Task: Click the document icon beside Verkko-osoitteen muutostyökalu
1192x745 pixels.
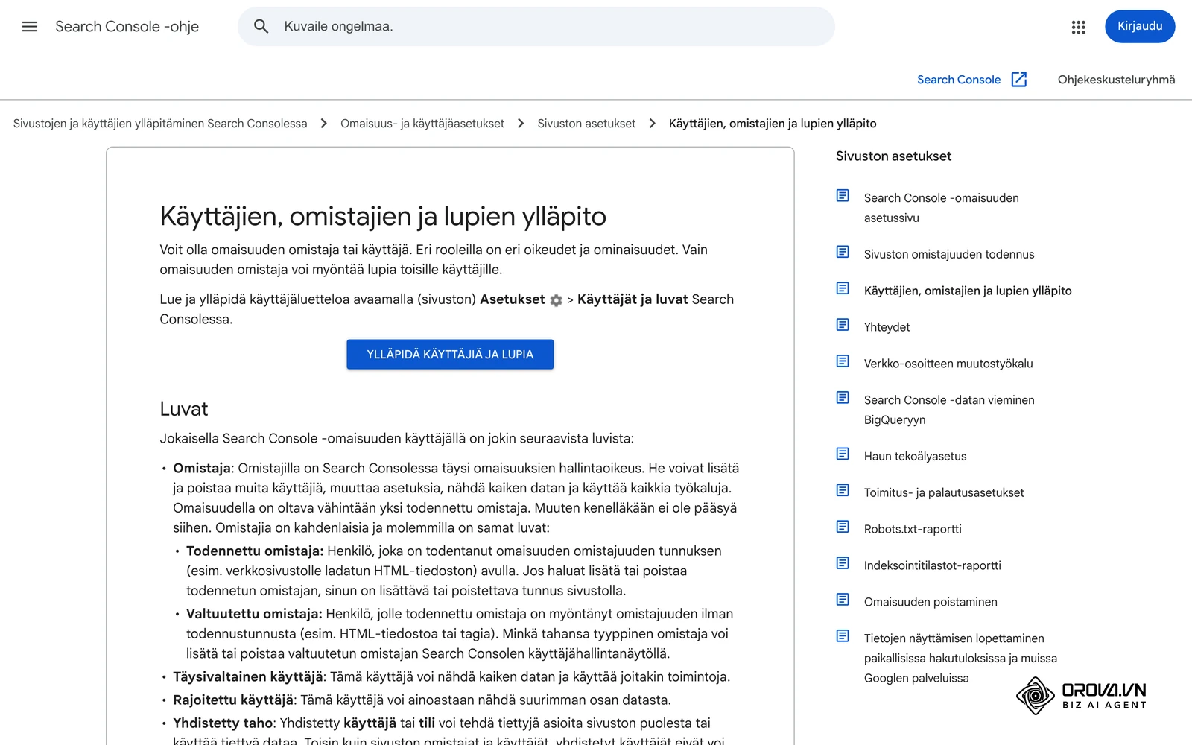Action: pyautogui.click(x=843, y=361)
